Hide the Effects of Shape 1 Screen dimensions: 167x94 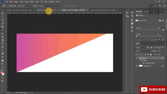tap(141, 61)
